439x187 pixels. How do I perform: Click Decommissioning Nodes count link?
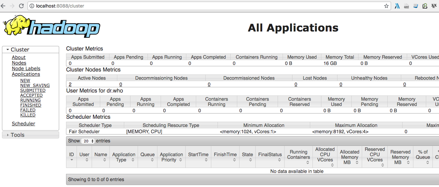click(121, 84)
